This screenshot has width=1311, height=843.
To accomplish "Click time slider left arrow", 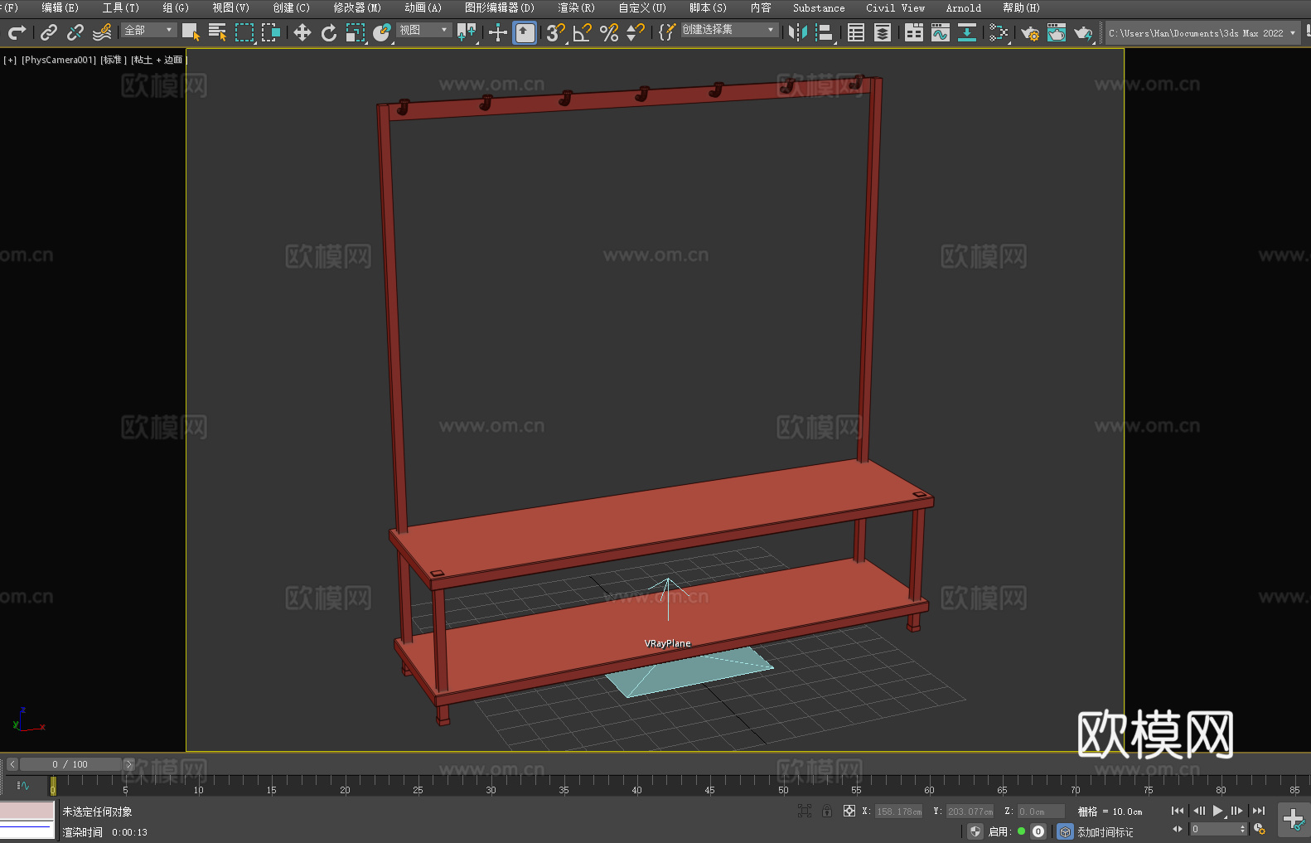I will tap(12, 764).
